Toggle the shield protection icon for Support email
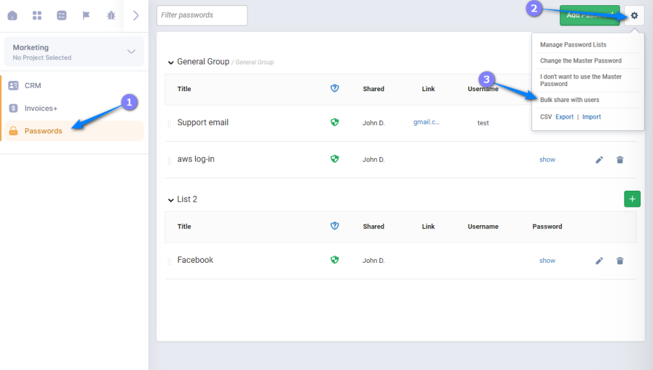This screenshot has height=370, width=653. [334, 122]
